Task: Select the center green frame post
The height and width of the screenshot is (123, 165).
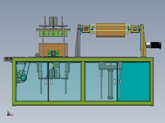Action: 83,81
